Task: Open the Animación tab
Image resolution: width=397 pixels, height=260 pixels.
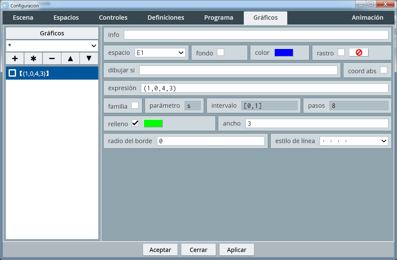Action: click(x=367, y=18)
